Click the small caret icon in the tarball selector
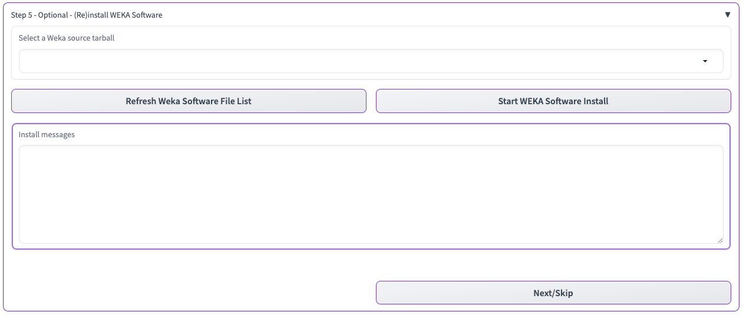743x315 pixels. click(705, 61)
